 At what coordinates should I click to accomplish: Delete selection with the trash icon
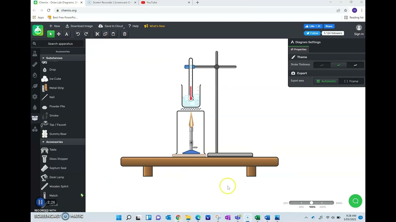click(x=125, y=34)
